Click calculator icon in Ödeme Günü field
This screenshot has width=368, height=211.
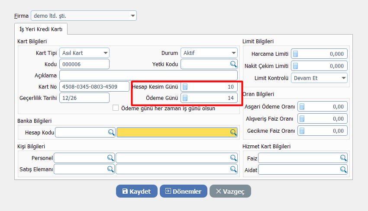[185, 98]
